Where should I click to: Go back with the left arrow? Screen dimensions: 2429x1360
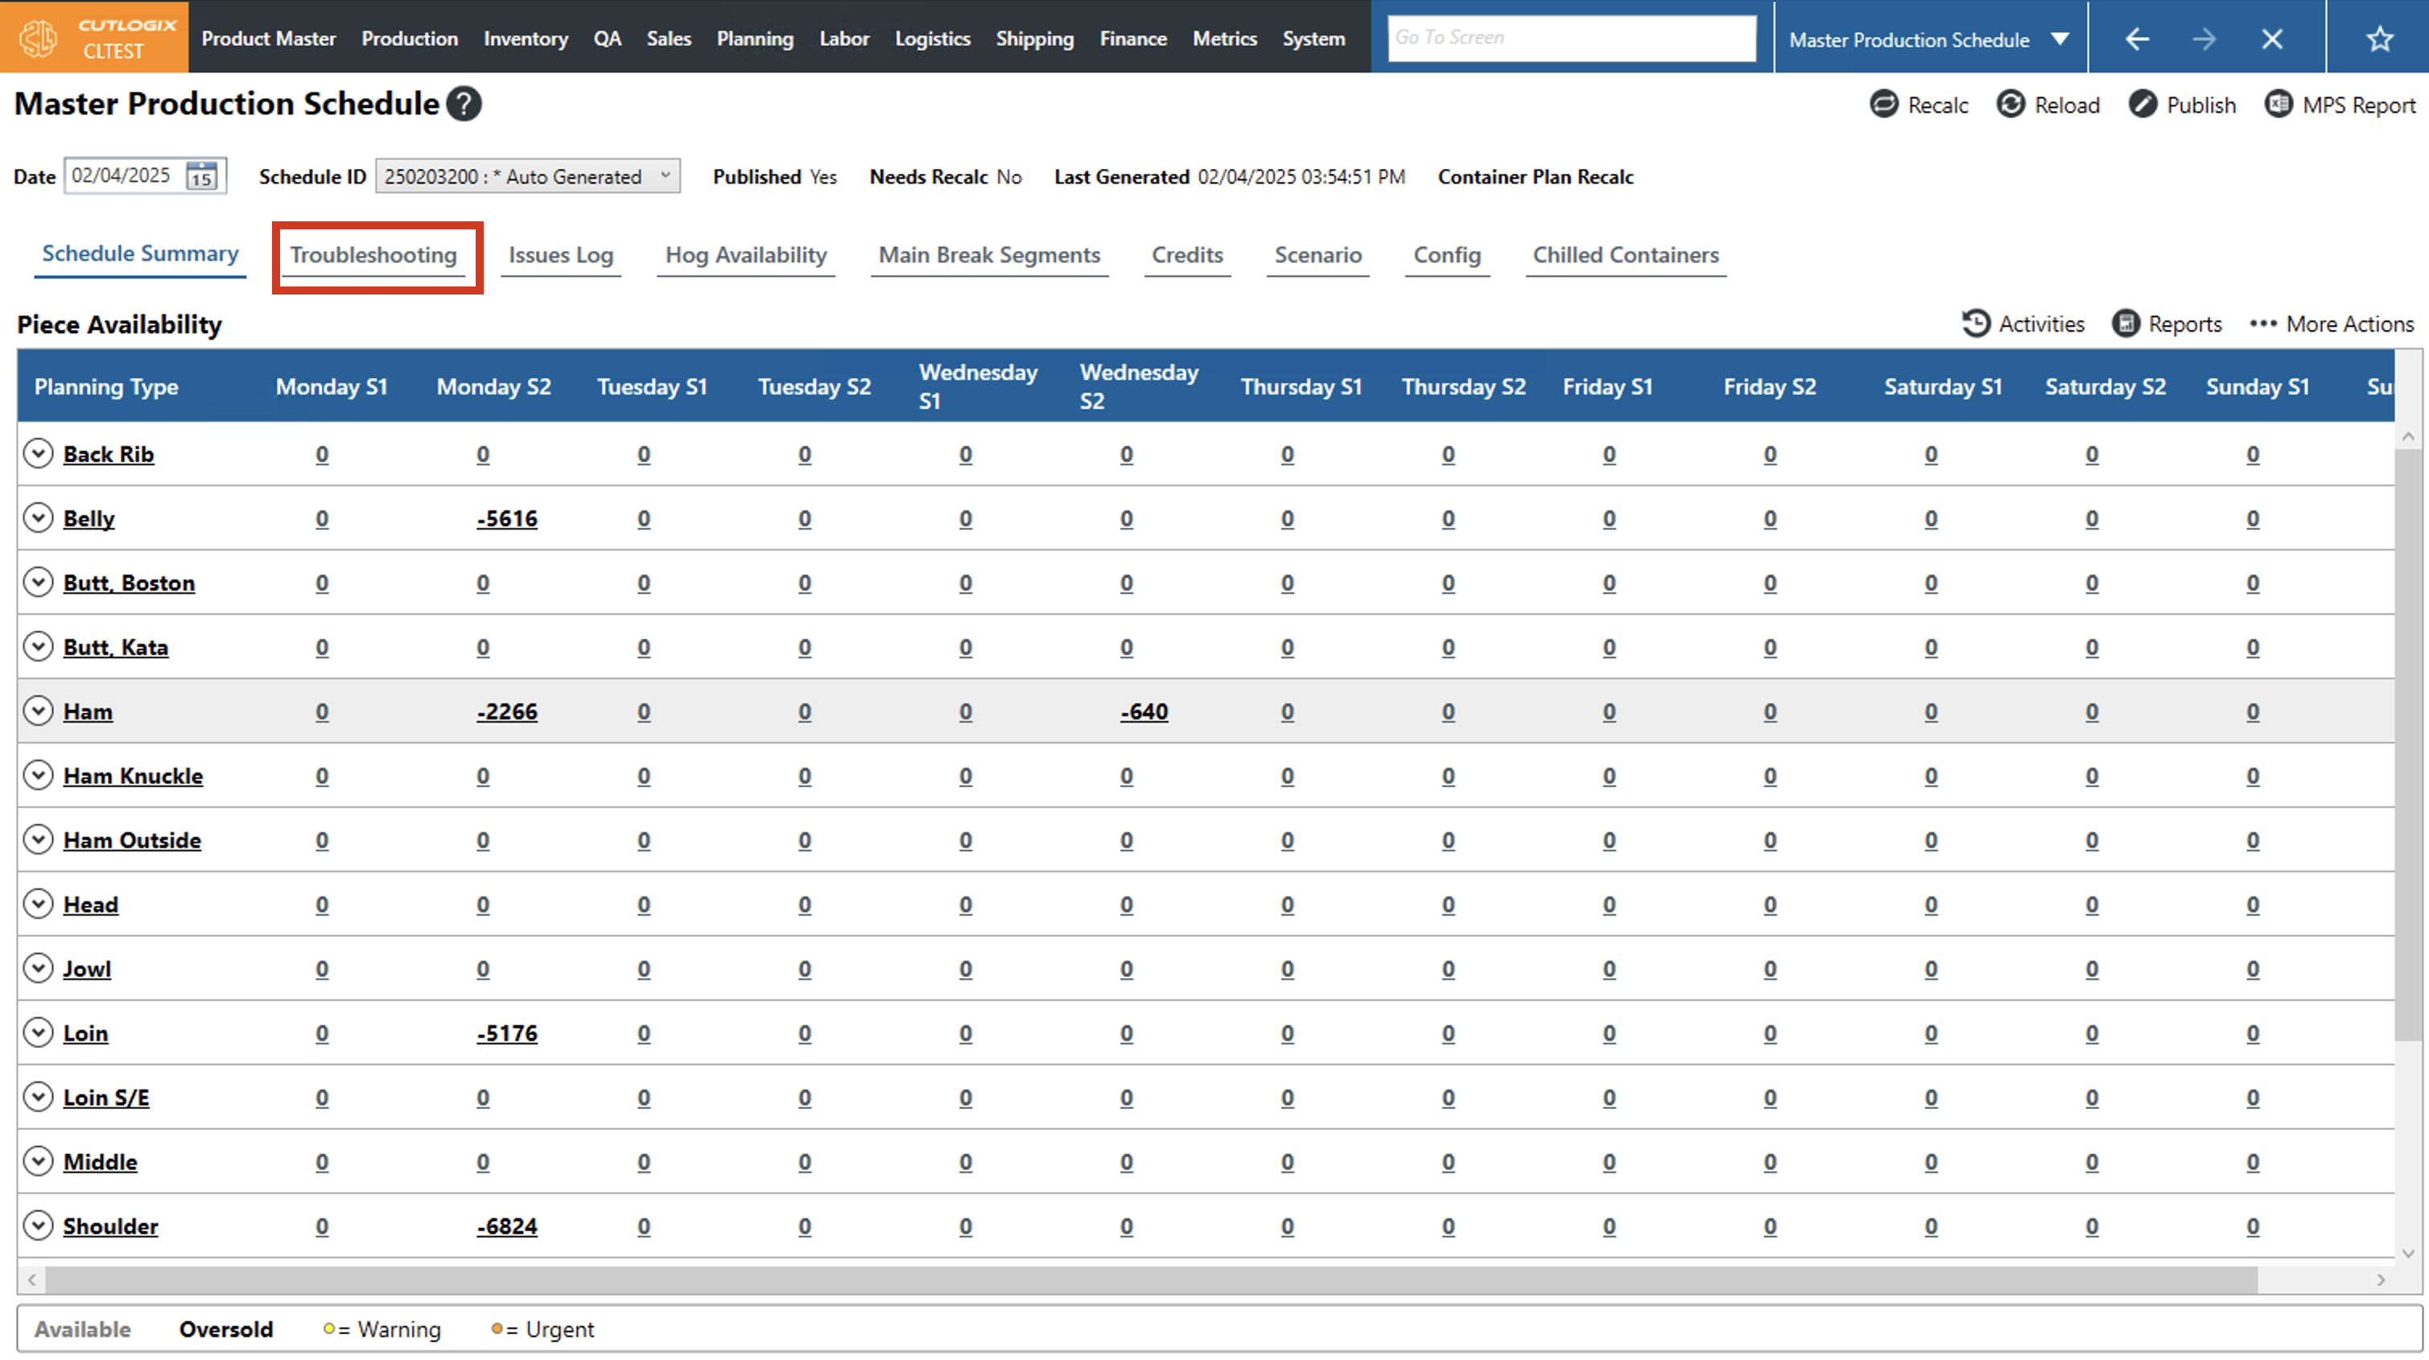pos(2137,39)
